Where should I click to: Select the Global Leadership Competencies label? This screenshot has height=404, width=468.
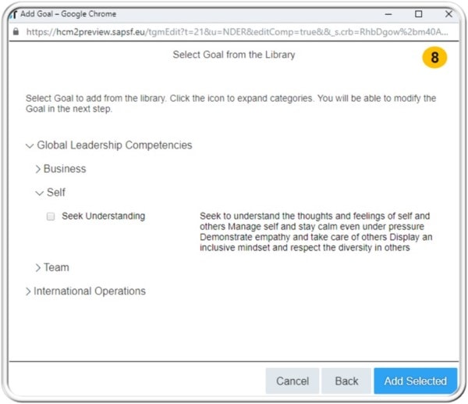pyautogui.click(x=115, y=145)
